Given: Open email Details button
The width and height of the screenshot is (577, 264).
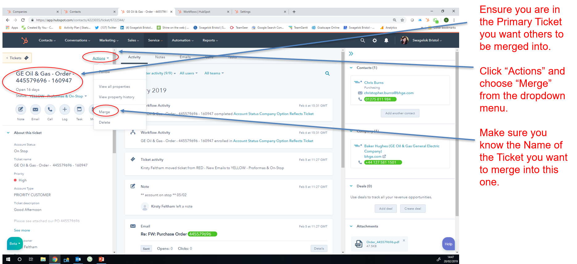Looking at the screenshot, I should (x=319, y=249).
